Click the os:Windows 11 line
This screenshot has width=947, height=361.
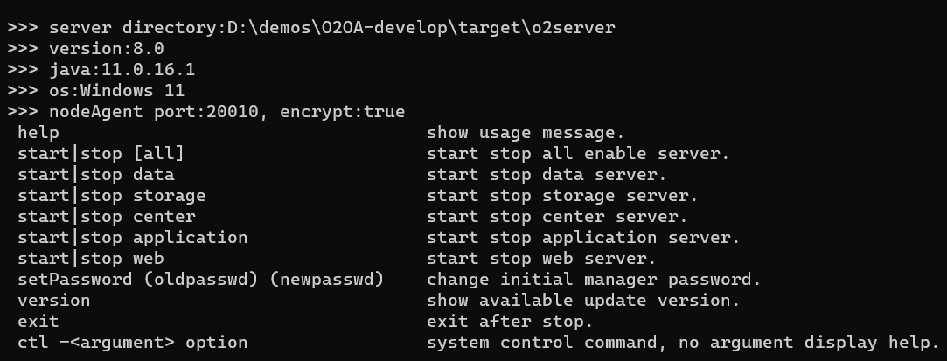(96, 90)
